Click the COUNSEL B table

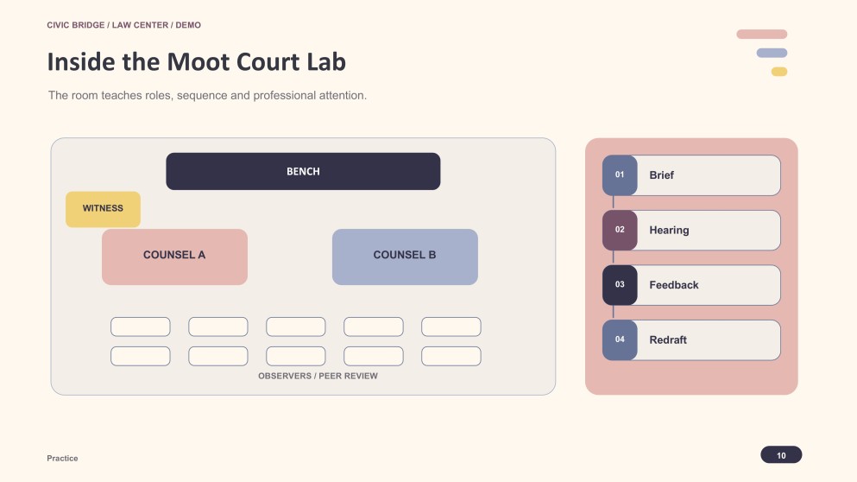pyautogui.click(x=405, y=257)
